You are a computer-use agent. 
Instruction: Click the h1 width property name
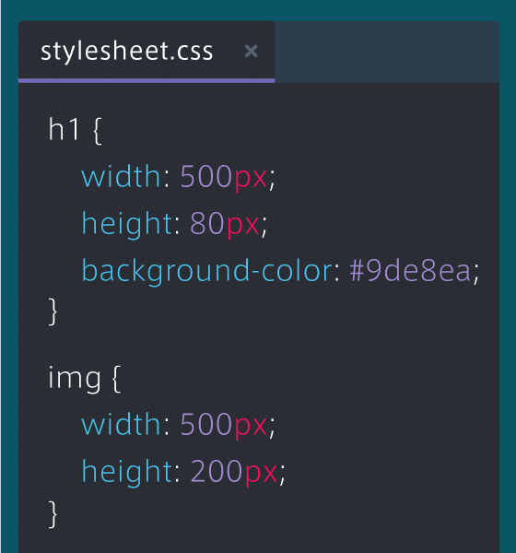pos(122,176)
